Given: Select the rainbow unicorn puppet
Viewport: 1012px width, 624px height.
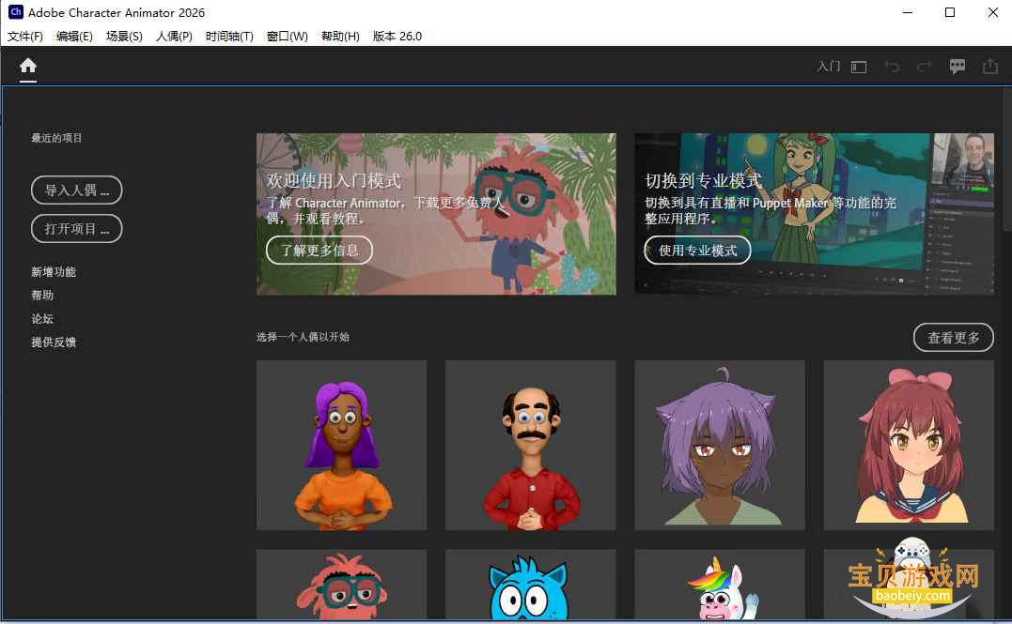Looking at the screenshot, I should [x=720, y=585].
